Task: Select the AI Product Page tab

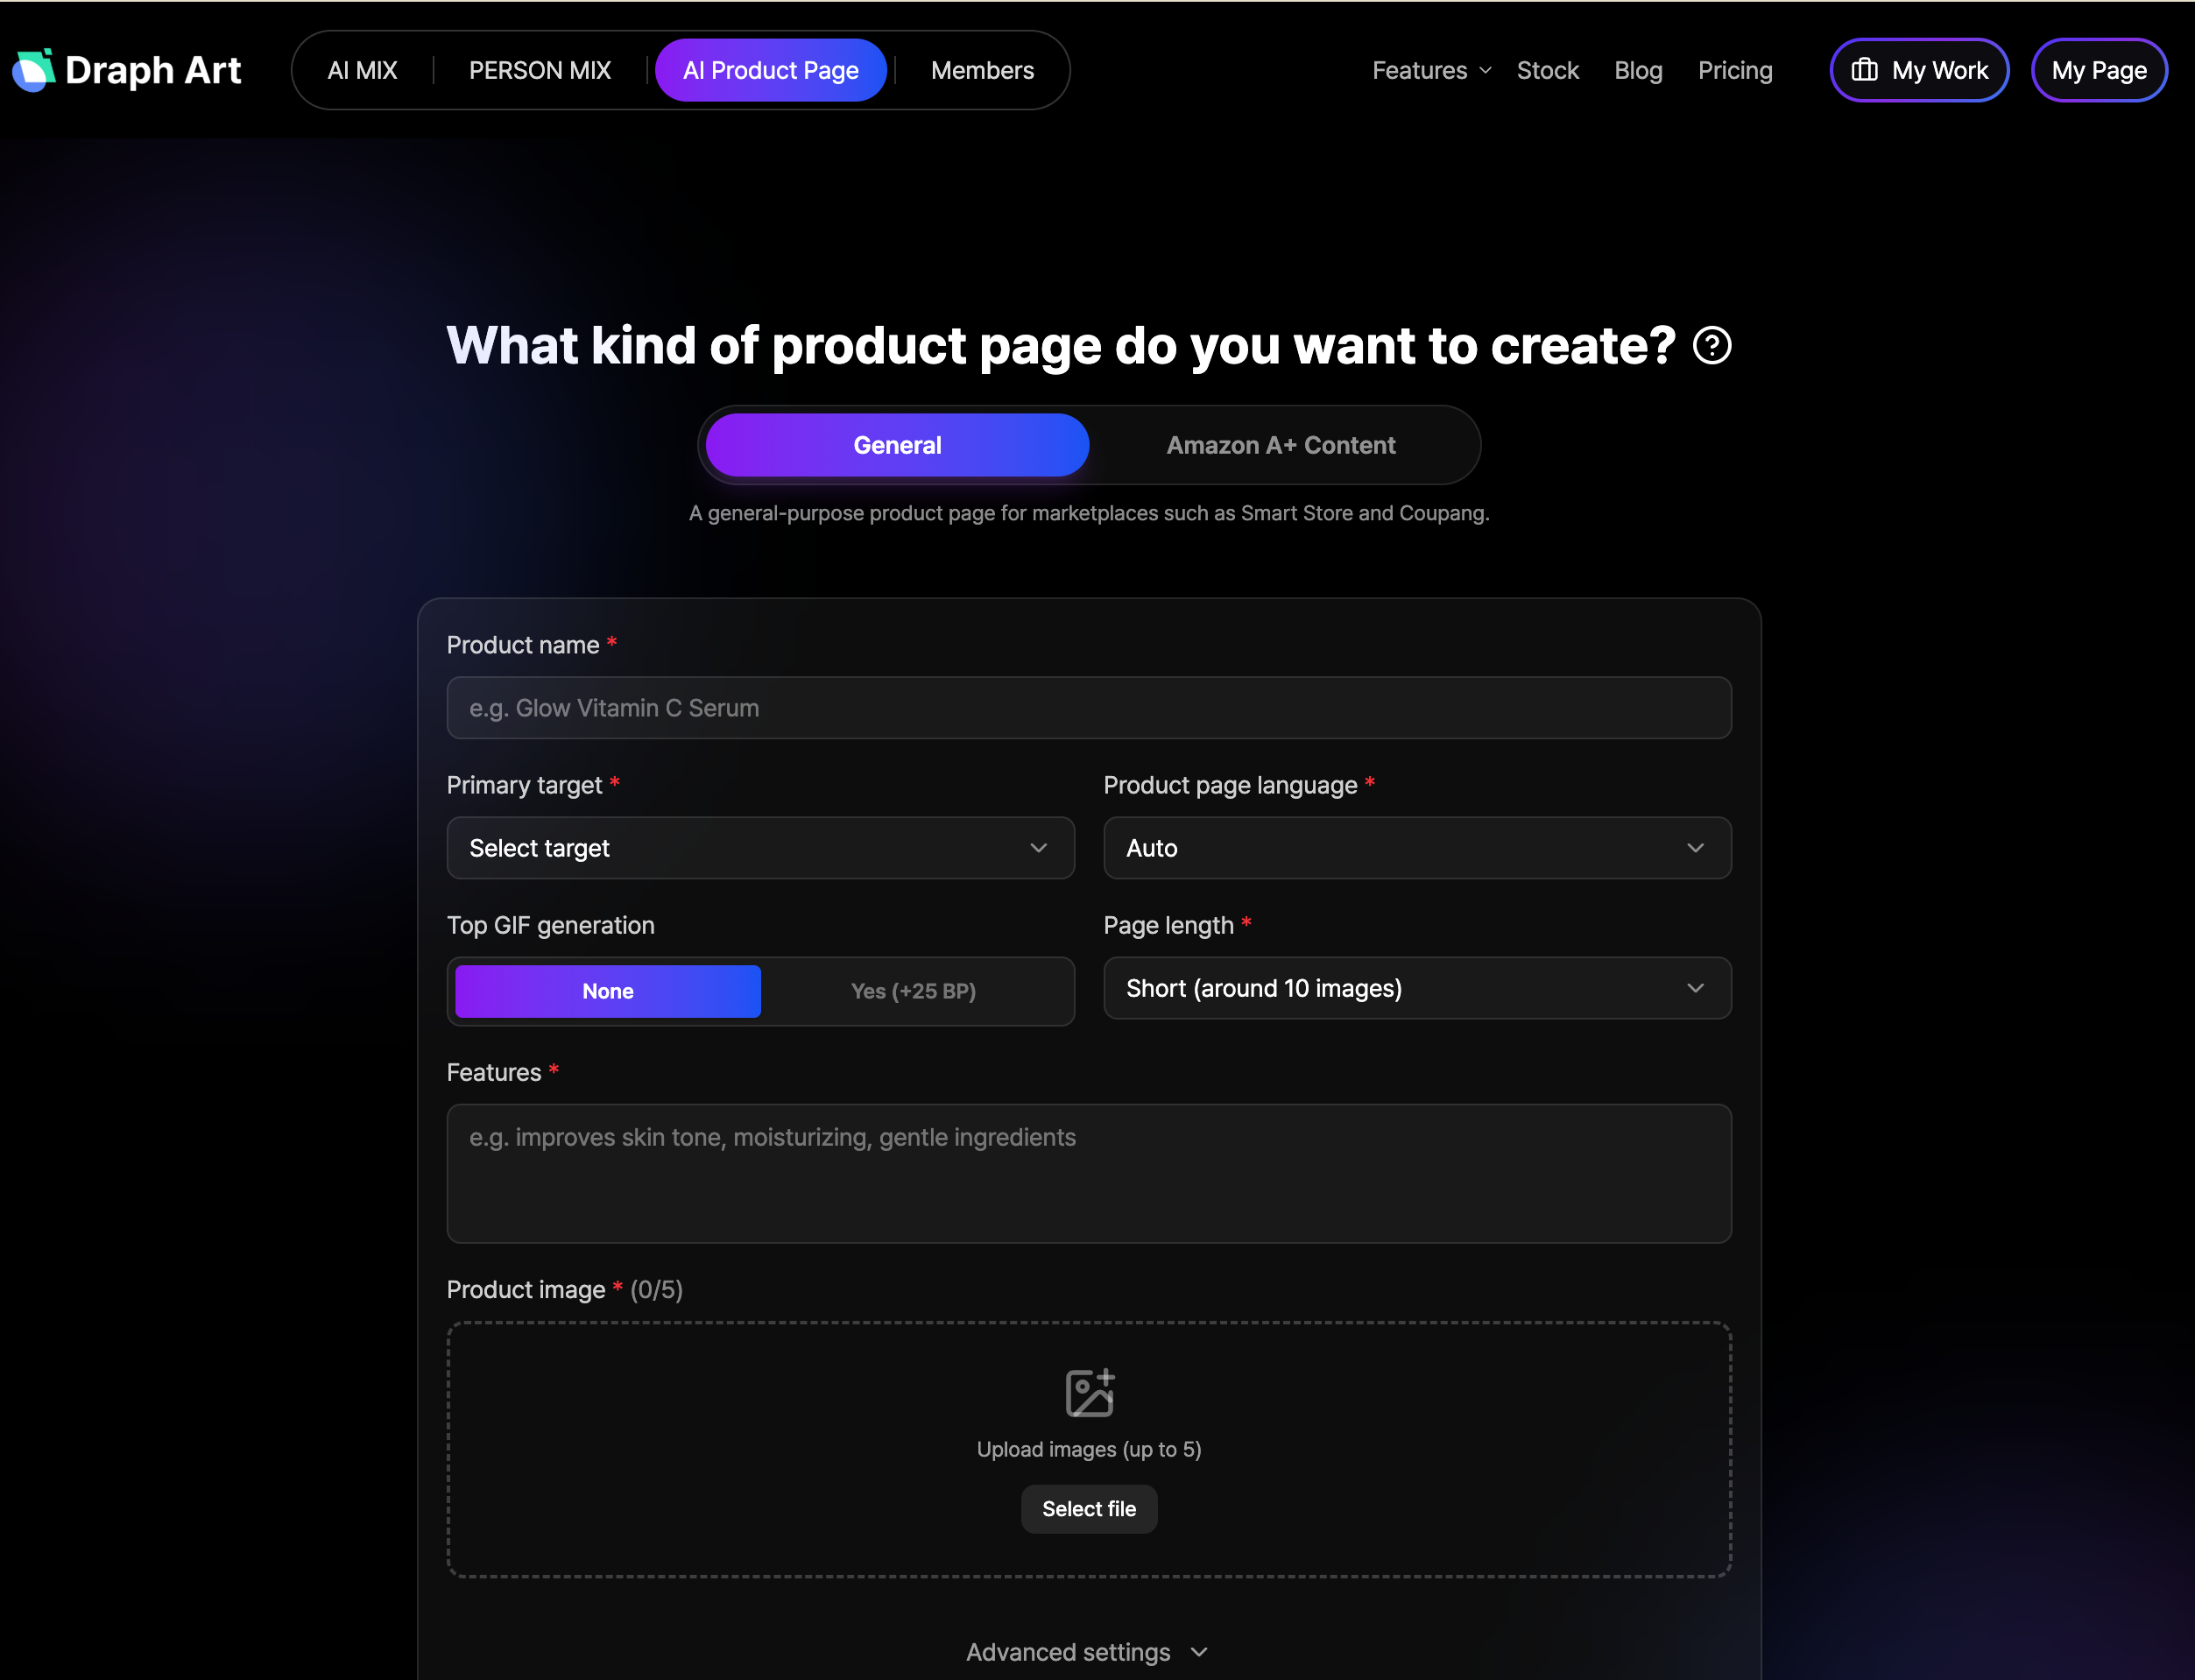Action: coord(771,70)
